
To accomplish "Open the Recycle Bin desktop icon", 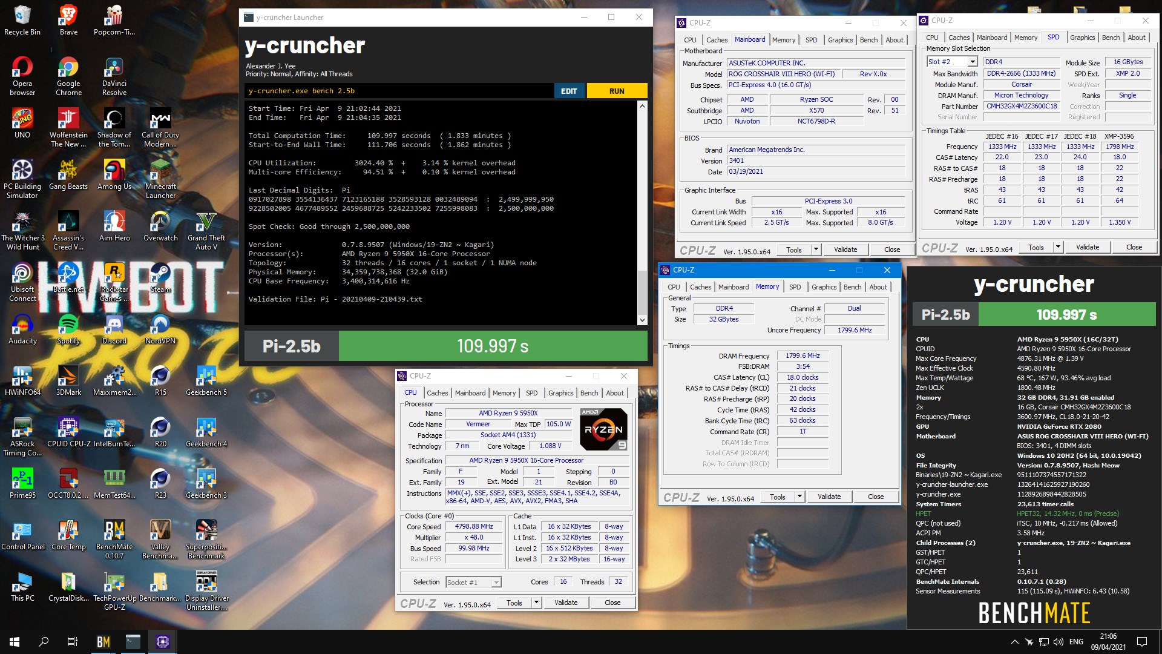I will click(x=22, y=20).
